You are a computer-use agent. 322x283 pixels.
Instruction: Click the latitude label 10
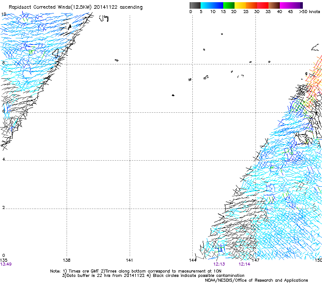pos(3,14)
